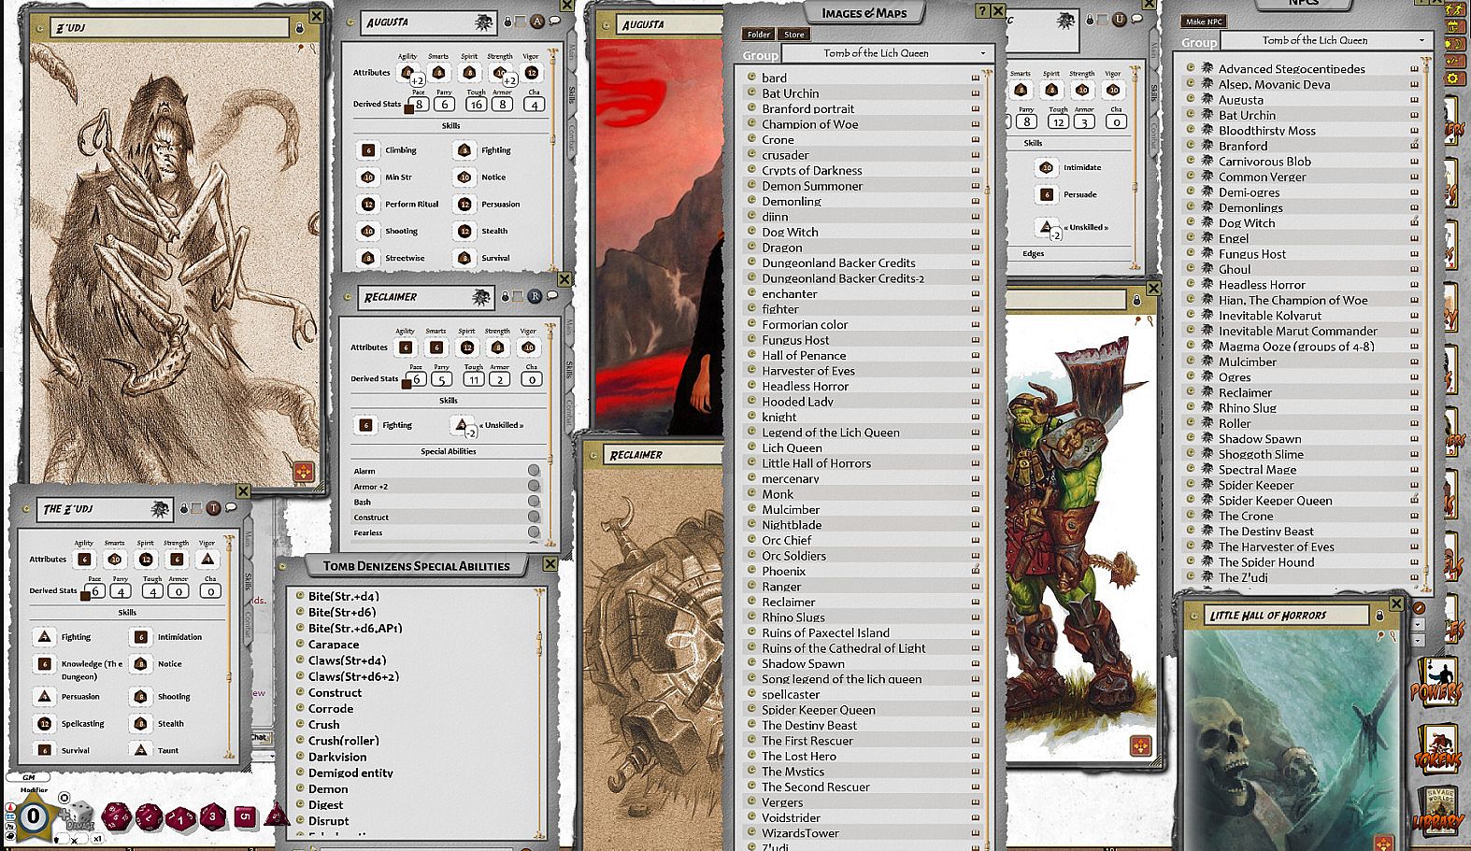This screenshot has height=851, width=1471.
Task: Click the Modifier value box
Action: click(34, 816)
